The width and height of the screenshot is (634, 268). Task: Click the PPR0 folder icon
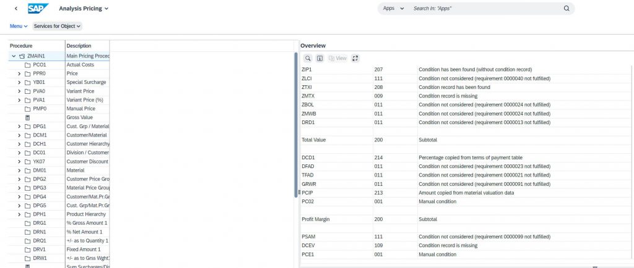tap(27, 73)
